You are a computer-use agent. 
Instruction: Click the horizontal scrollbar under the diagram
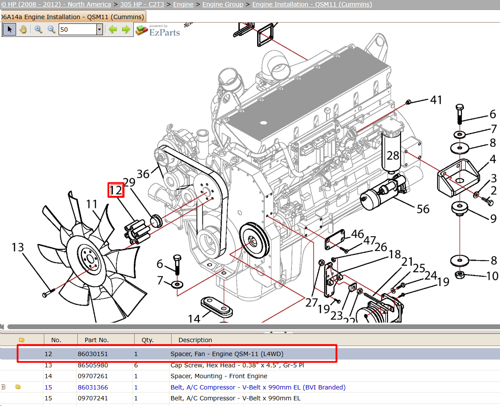click(x=254, y=327)
